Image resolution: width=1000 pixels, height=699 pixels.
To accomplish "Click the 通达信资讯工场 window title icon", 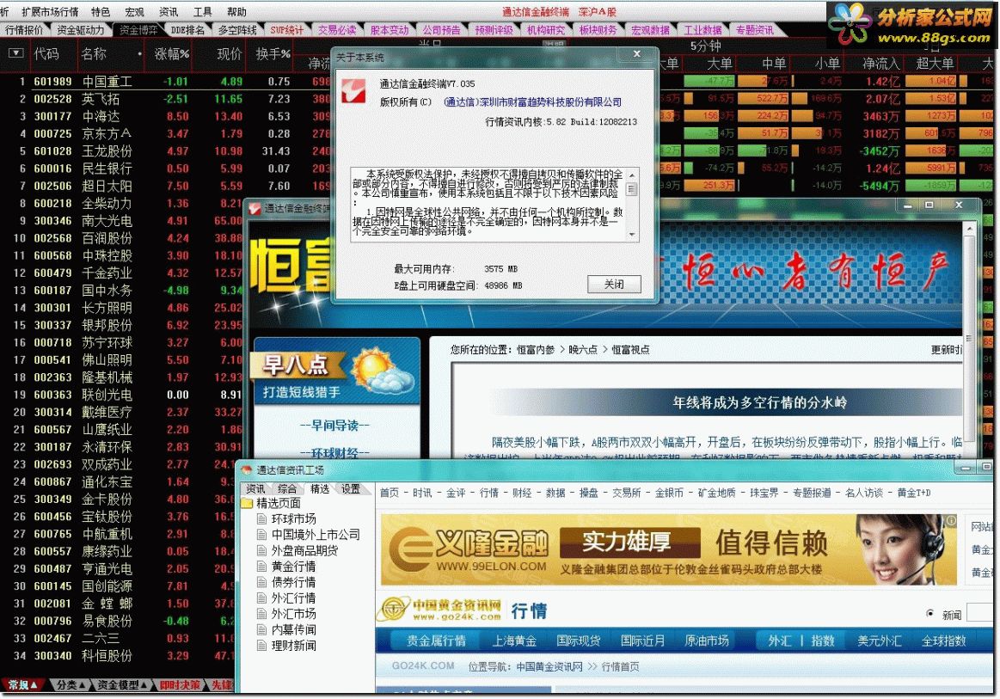I will (247, 470).
